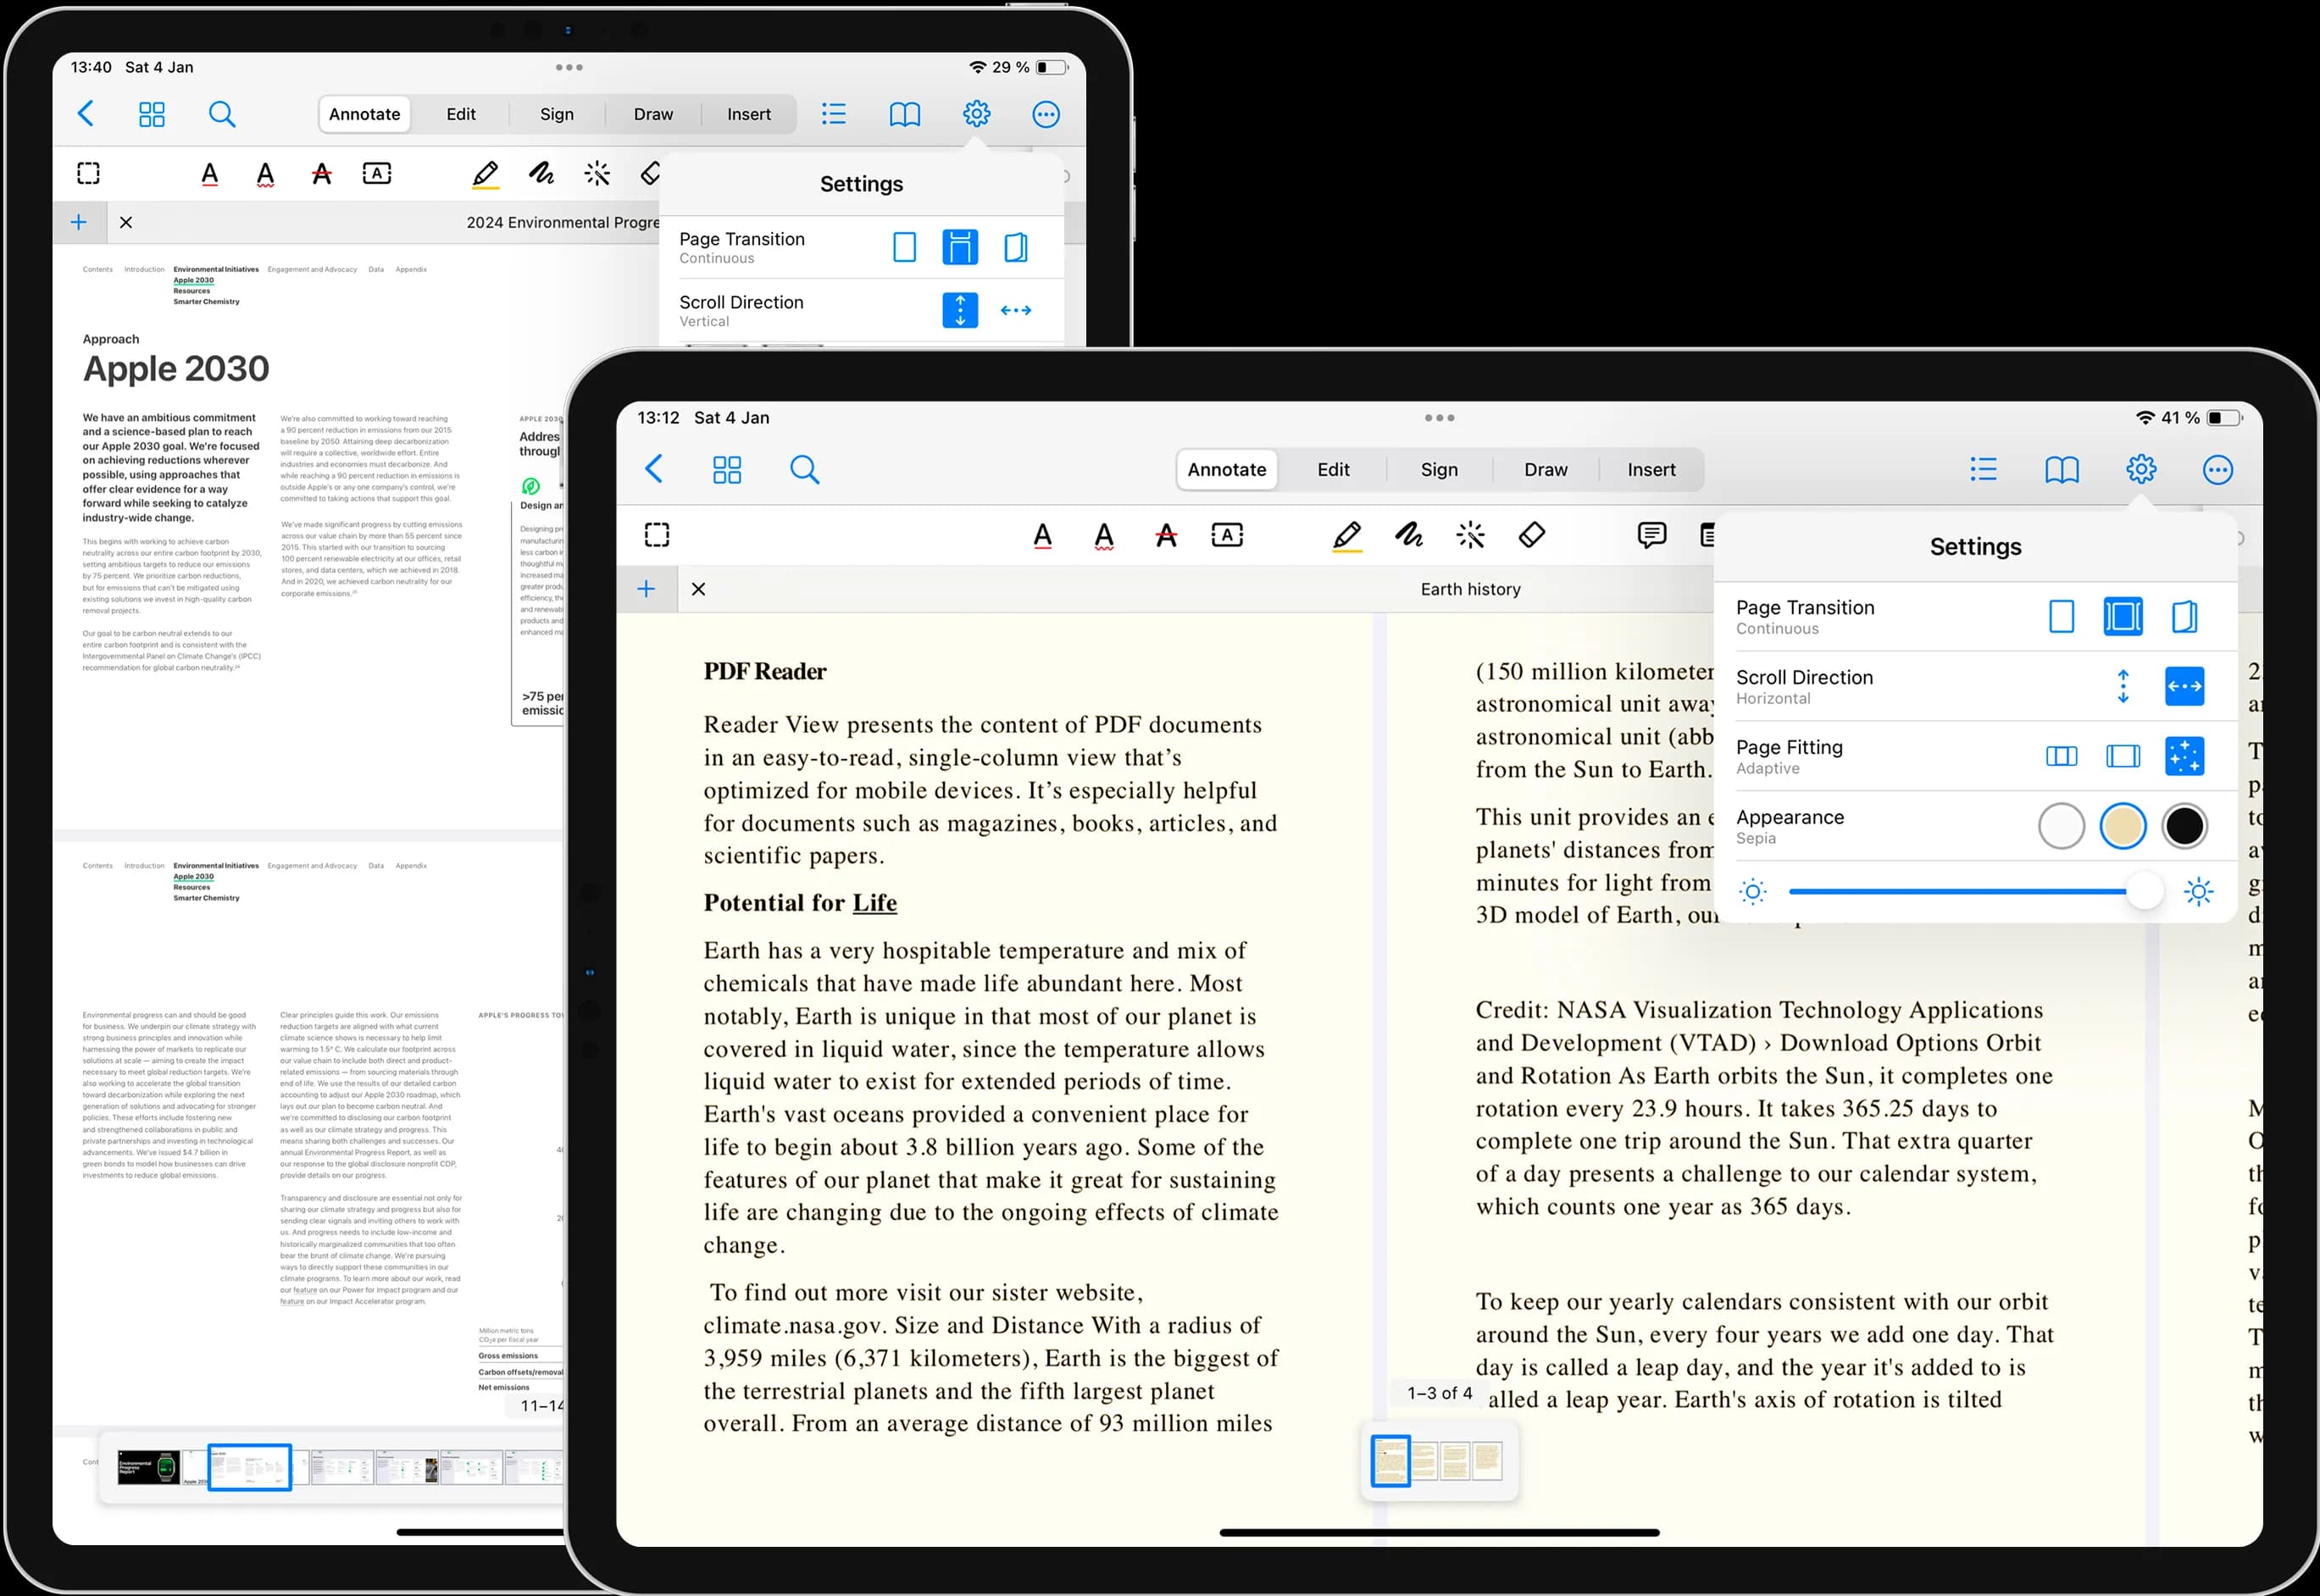Open Reader View book icon on the rear iPad
Viewport: 2320px width, 1596px height.
pyautogui.click(x=905, y=114)
